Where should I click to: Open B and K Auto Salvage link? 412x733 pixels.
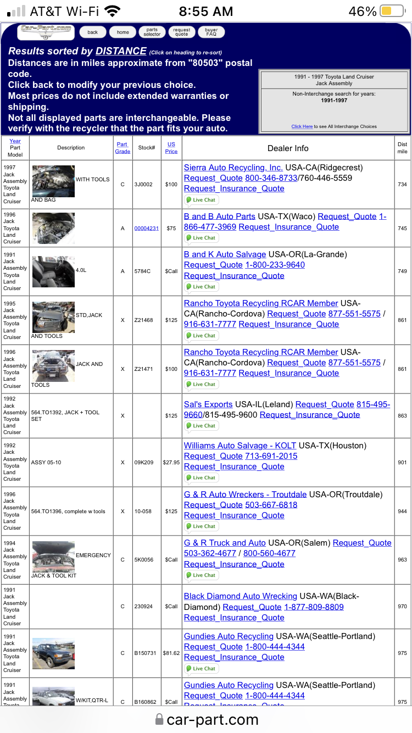click(x=225, y=254)
